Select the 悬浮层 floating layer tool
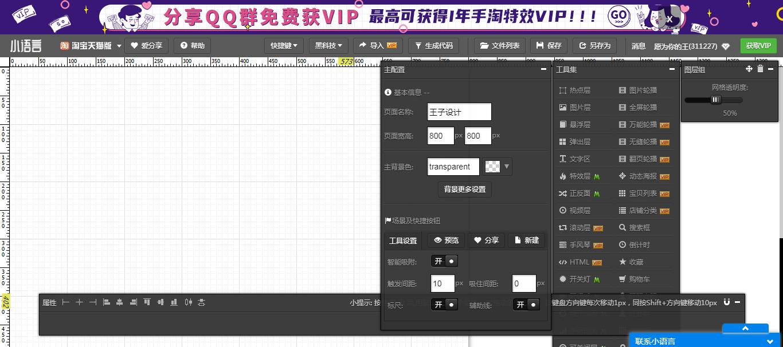Viewport: 783px width, 347px height. coord(575,124)
